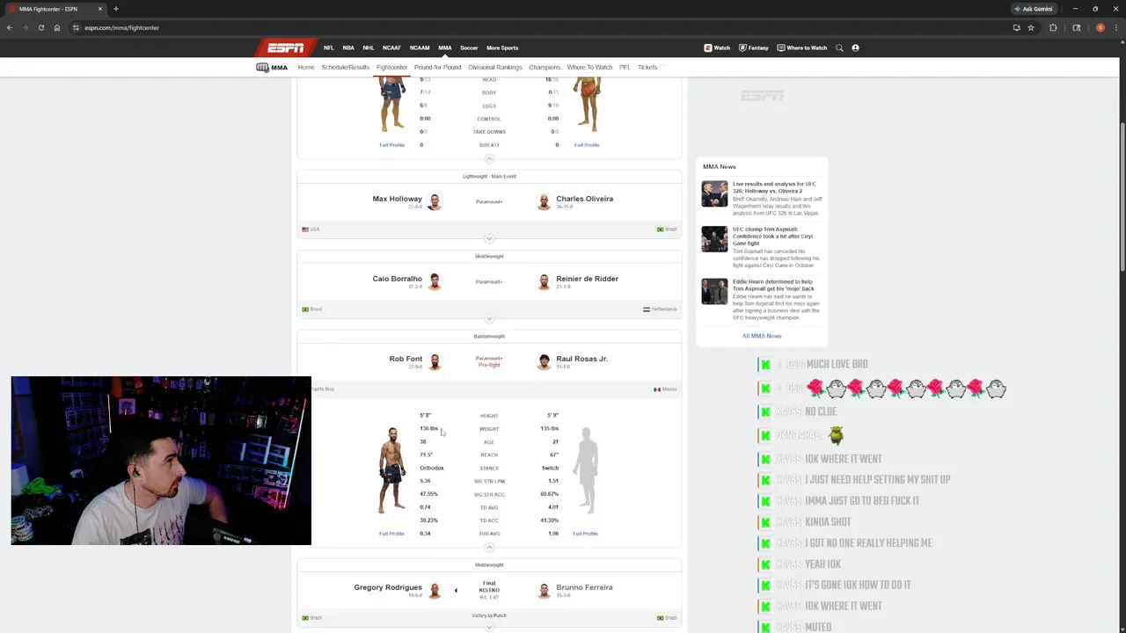The height and width of the screenshot is (633, 1126).
Task: Click the All MMA News link
Action: (x=762, y=336)
